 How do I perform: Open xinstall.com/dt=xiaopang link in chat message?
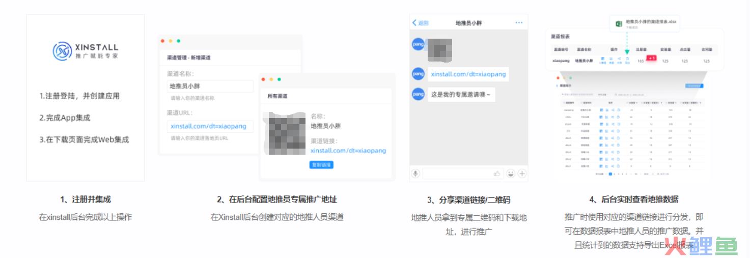468,74
